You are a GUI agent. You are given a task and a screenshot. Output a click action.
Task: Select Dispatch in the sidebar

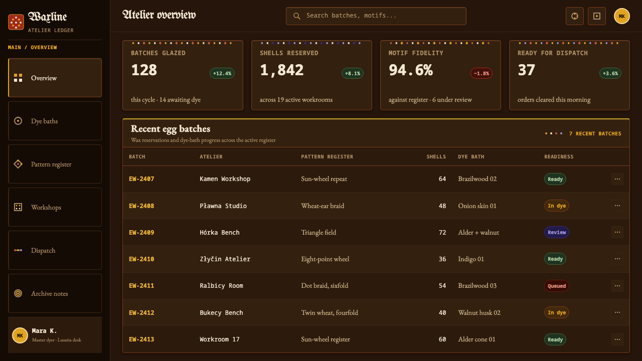(55, 250)
